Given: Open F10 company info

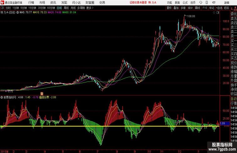Looking at the screenshot, I should [x=205, y=8].
